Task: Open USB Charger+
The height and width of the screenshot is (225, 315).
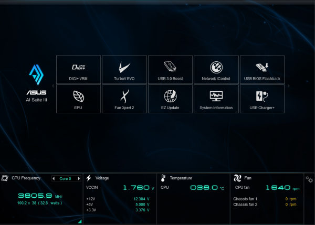Action: (x=262, y=99)
